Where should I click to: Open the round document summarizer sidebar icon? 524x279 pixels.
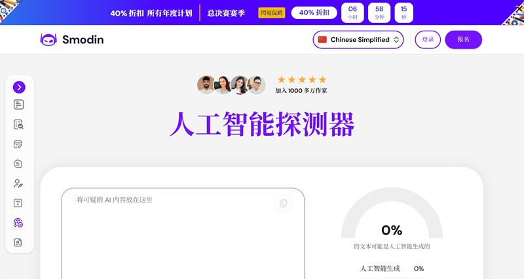coord(18,163)
